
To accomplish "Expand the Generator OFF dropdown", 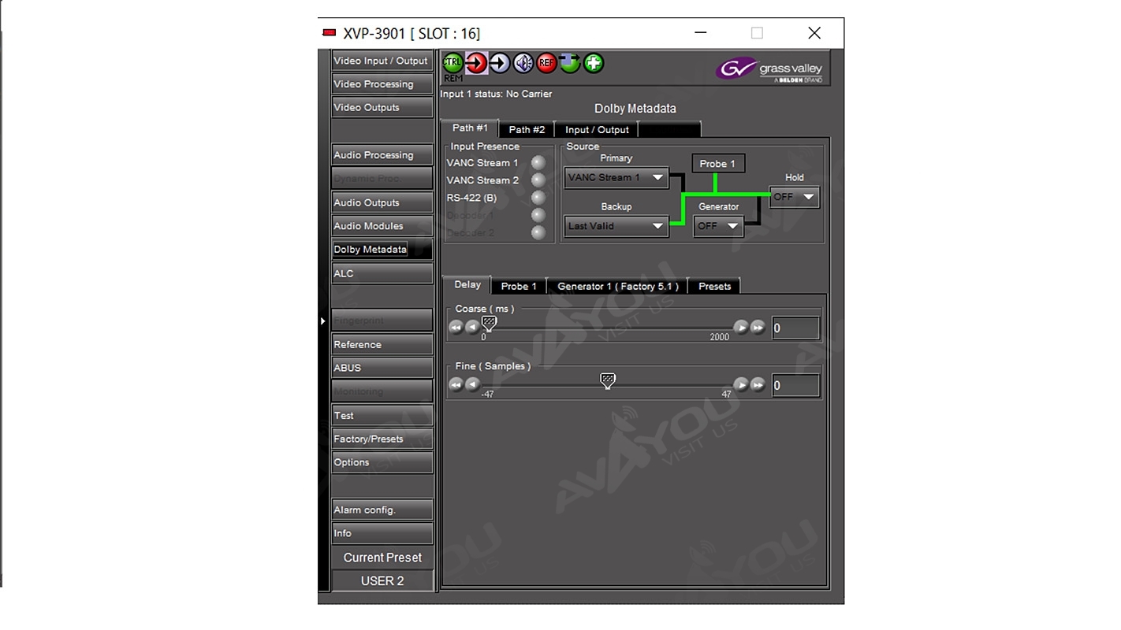I will pos(718,226).
